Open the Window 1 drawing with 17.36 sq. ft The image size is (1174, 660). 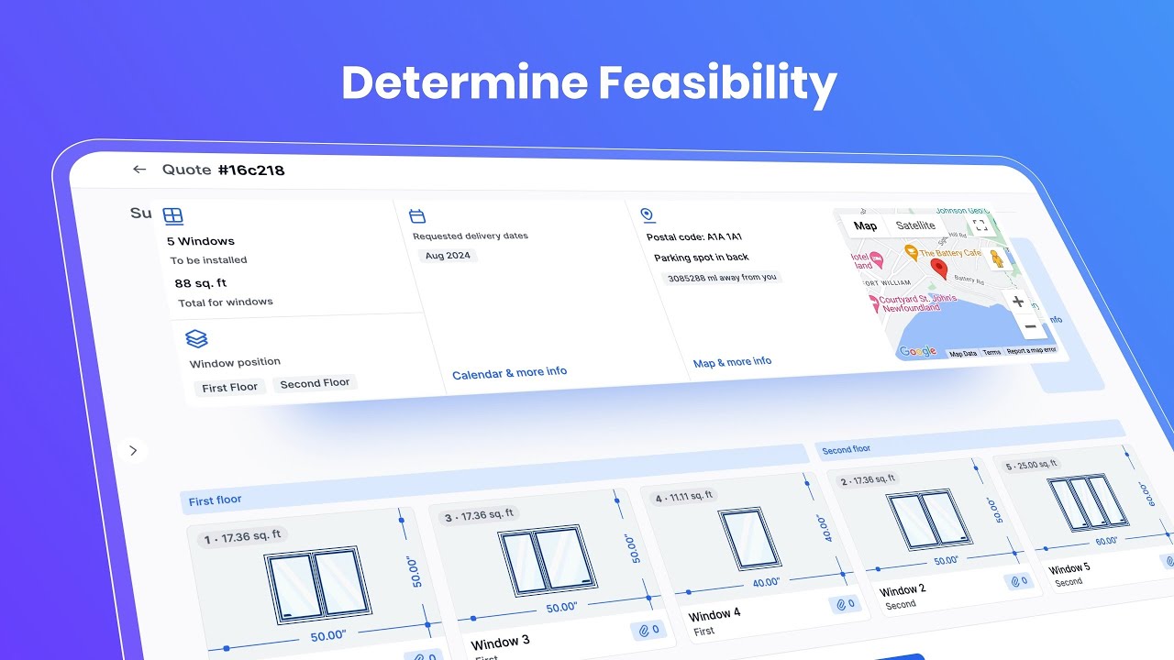click(316, 585)
